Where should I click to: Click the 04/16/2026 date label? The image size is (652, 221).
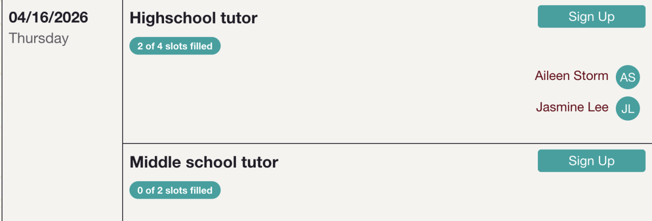click(48, 18)
